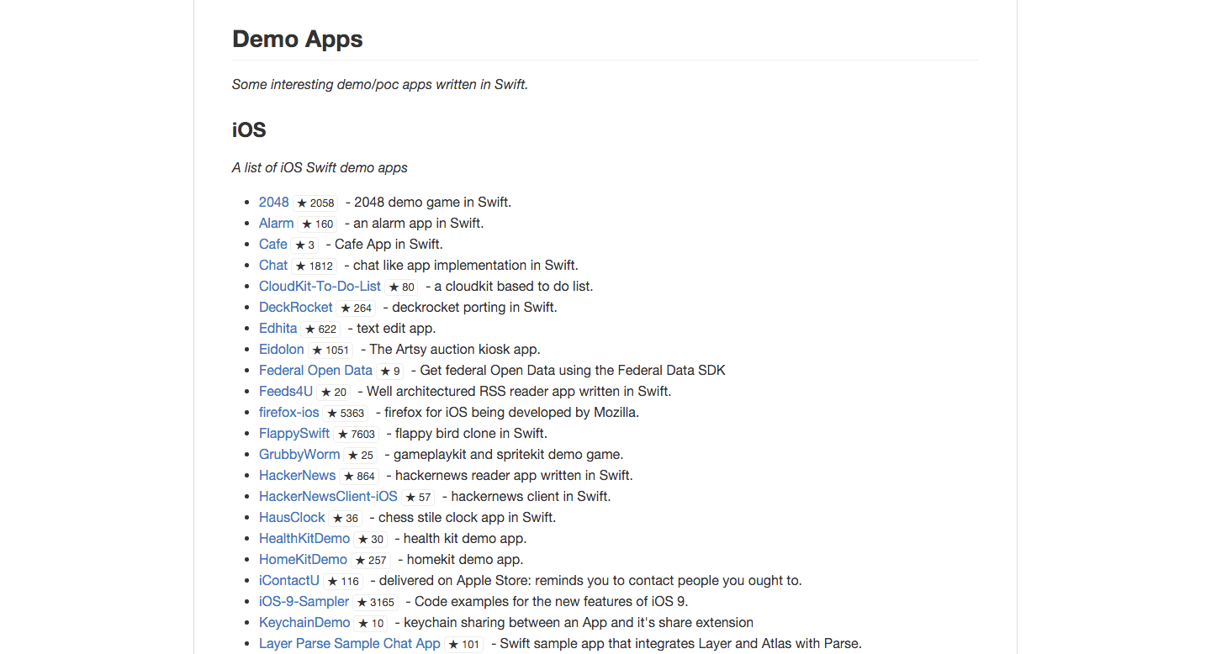Click the star badge showing 36
The image size is (1211, 654).
tap(346, 518)
